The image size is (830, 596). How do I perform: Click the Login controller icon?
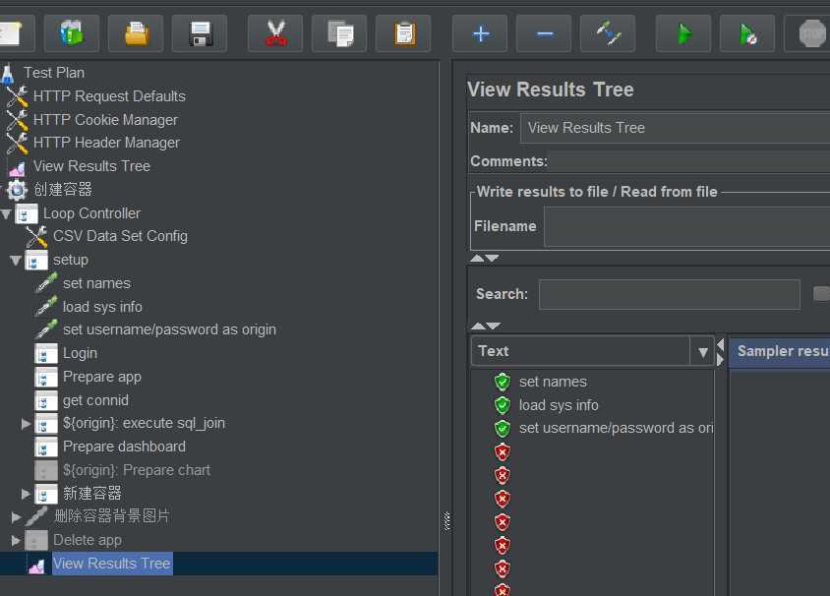[x=46, y=354]
